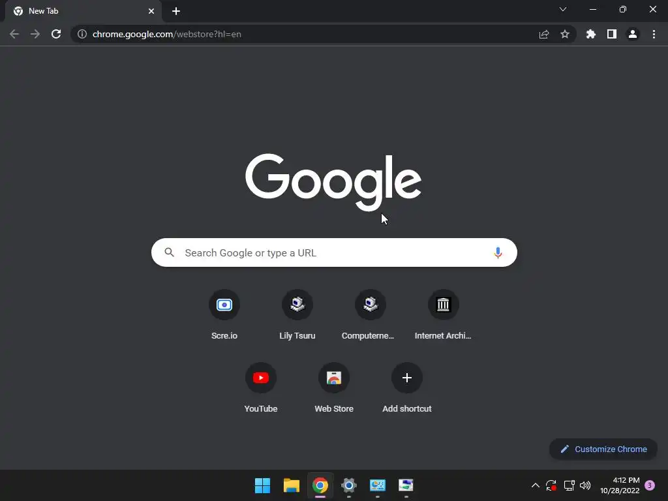Expand the tab search dropdown arrow
The image size is (668, 501).
[x=563, y=9]
